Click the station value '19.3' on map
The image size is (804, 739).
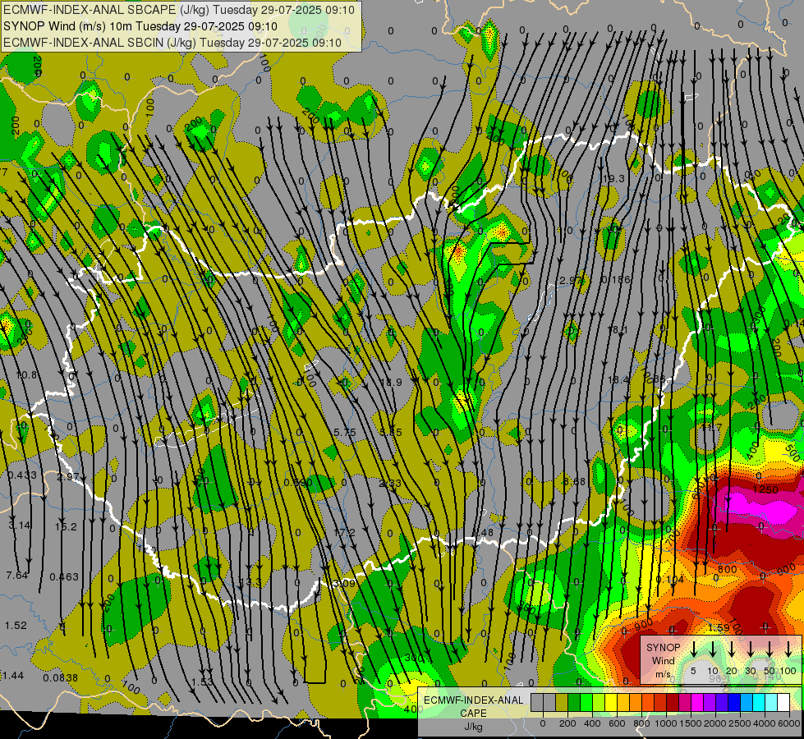[x=613, y=178]
